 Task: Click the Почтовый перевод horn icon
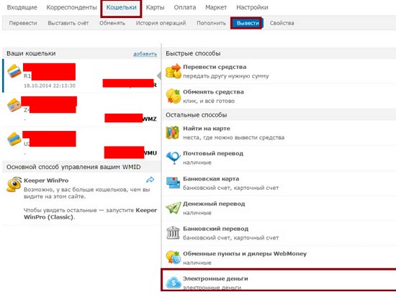[x=174, y=157]
